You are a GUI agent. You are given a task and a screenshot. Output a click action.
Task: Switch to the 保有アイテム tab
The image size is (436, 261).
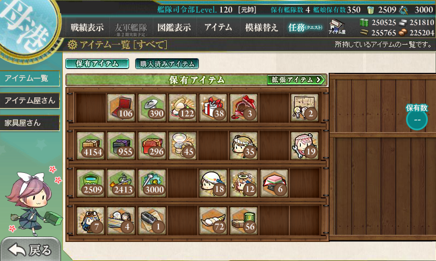point(98,64)
